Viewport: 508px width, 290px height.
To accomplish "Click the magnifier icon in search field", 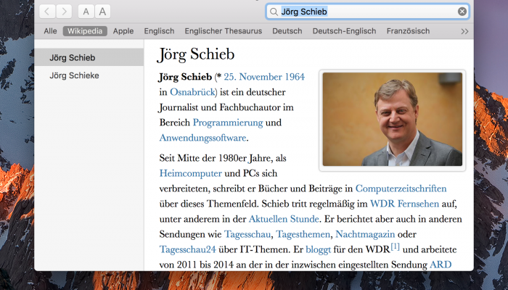I will tap(274, 12).
